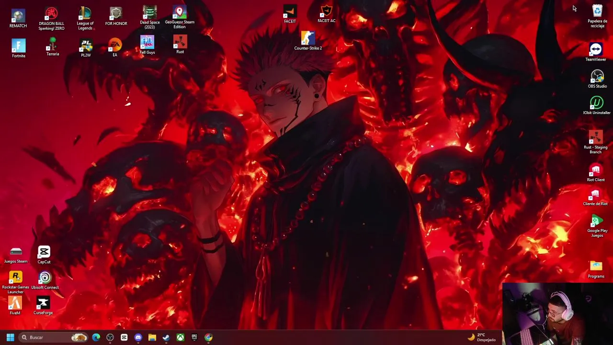Open Dead Space (2023) desktop icon

[x=149, y=18]
